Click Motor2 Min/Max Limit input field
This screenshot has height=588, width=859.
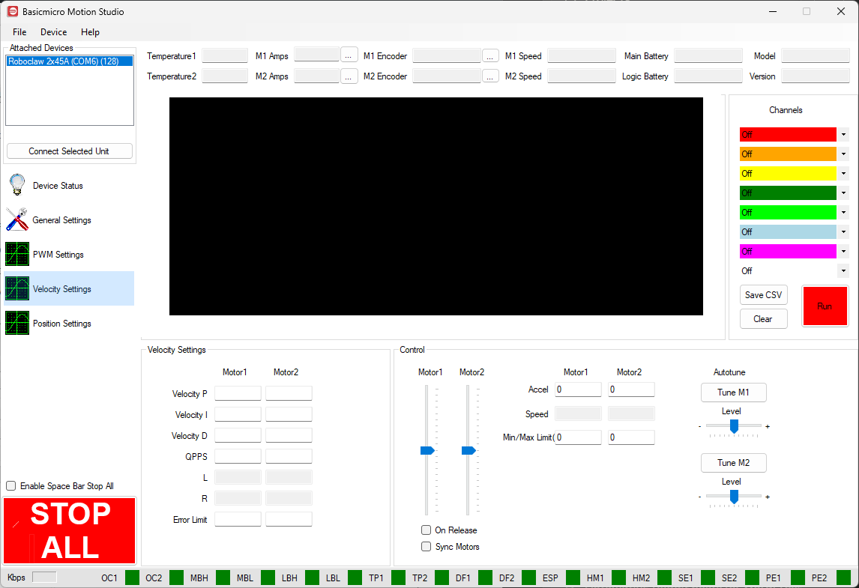[631, 437]
